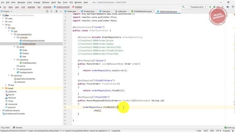Click the findById breadcrumb in navigation bar
Image resolution: width=235 pixels, height=132 pixels.
[x=77, y=7]
